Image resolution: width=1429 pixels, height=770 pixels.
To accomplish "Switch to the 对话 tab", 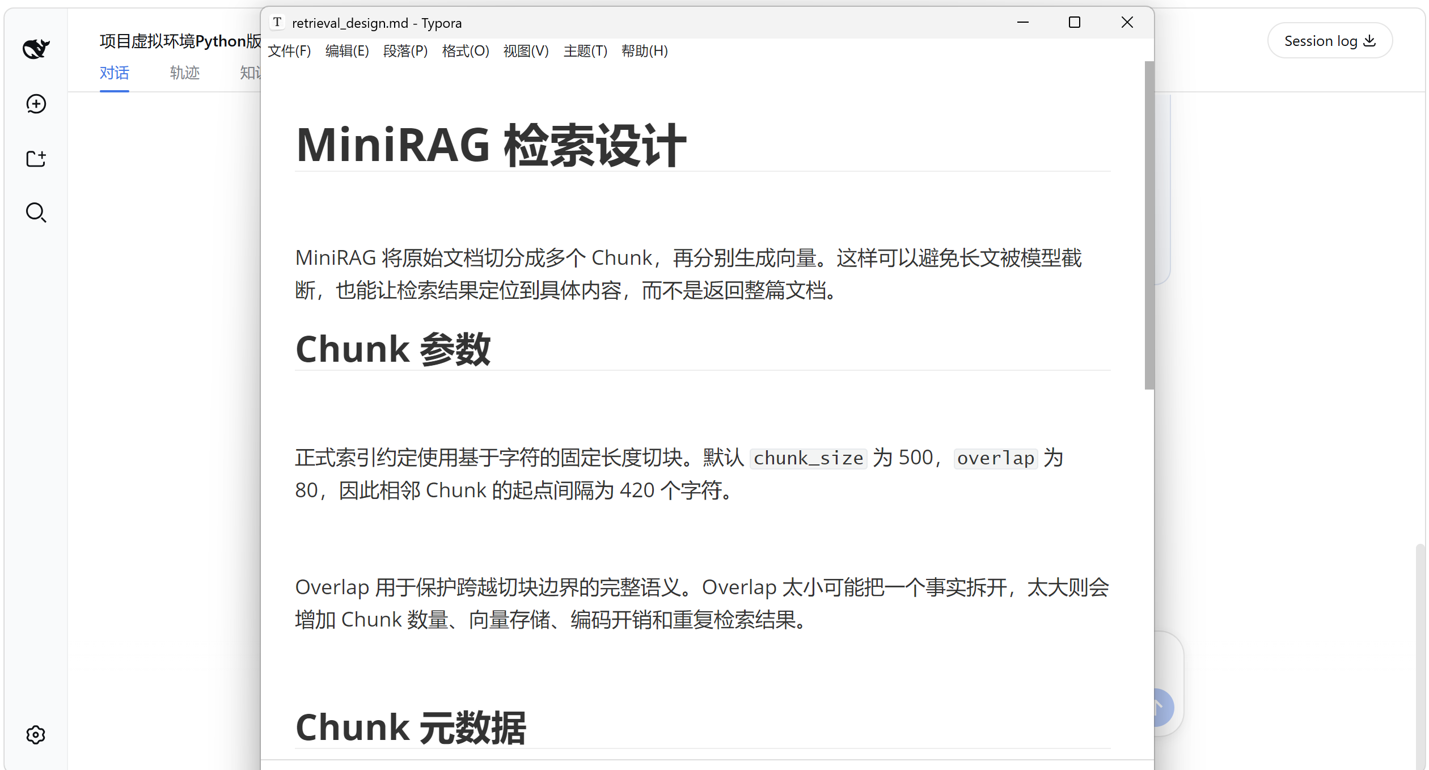I will coord(114,73).
